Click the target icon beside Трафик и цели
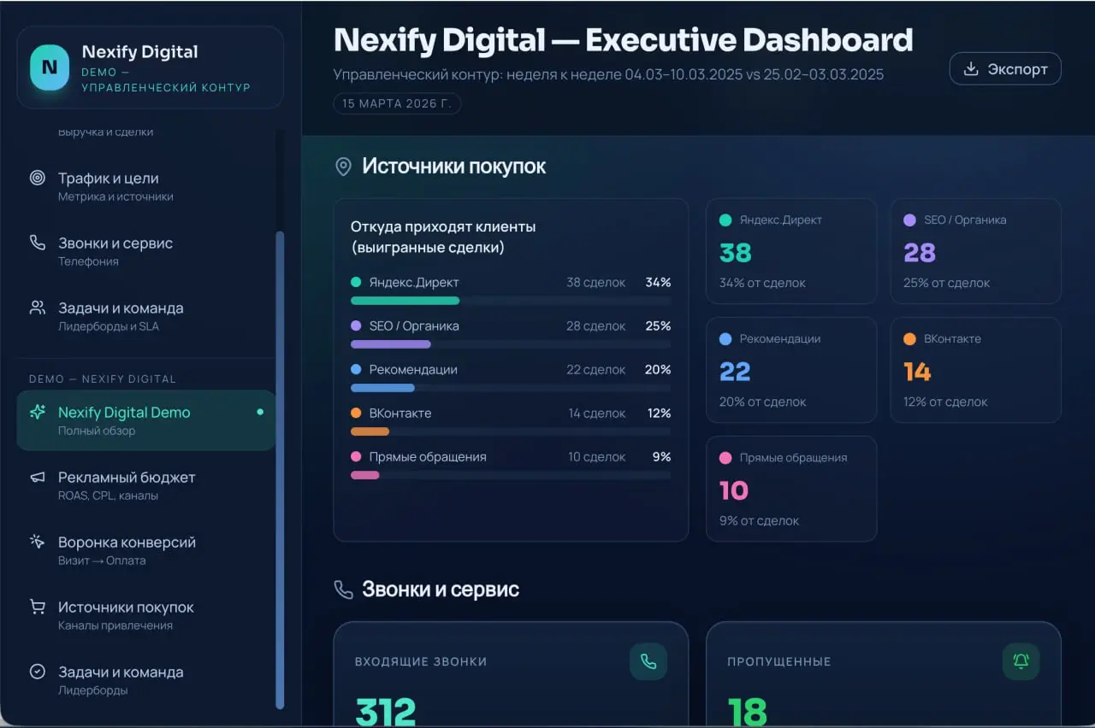The width and height of the screenshot is (1095, 728). pyautogui.click(x=38, y=178)
